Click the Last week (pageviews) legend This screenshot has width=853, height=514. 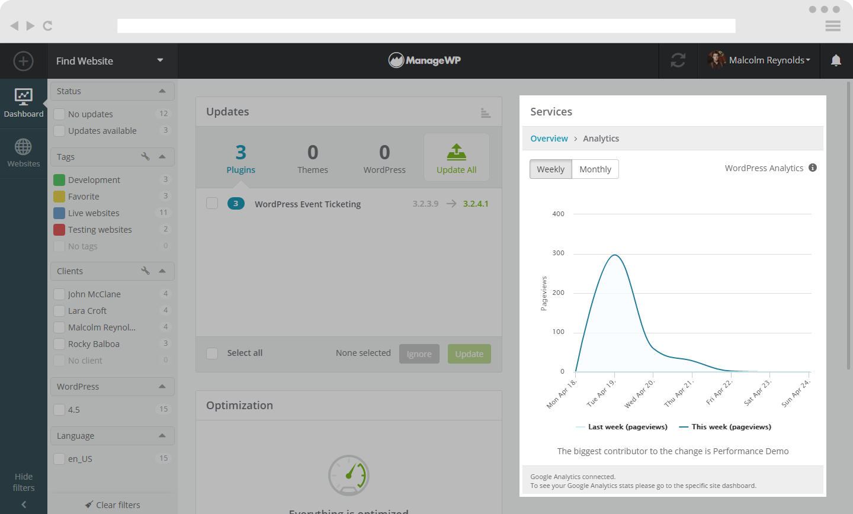[621, 427]
